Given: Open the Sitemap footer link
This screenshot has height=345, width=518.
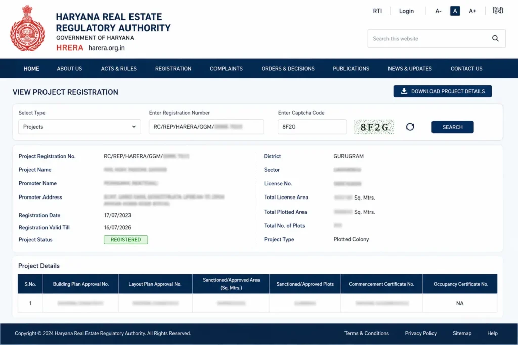Looking at the screenshot, I should 462,333.
